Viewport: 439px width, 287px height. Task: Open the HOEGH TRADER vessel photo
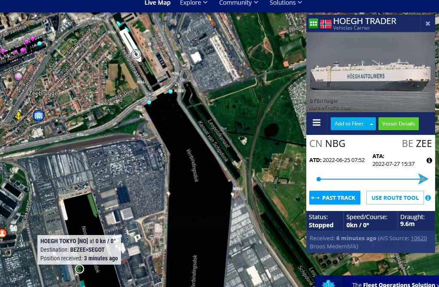point(370,72)
